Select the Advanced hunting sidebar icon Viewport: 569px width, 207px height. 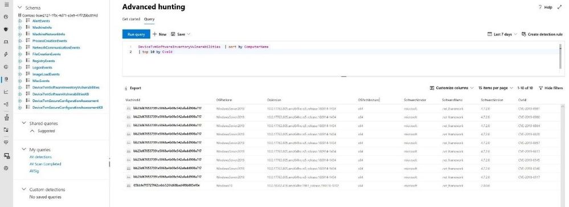coord(6,79)
